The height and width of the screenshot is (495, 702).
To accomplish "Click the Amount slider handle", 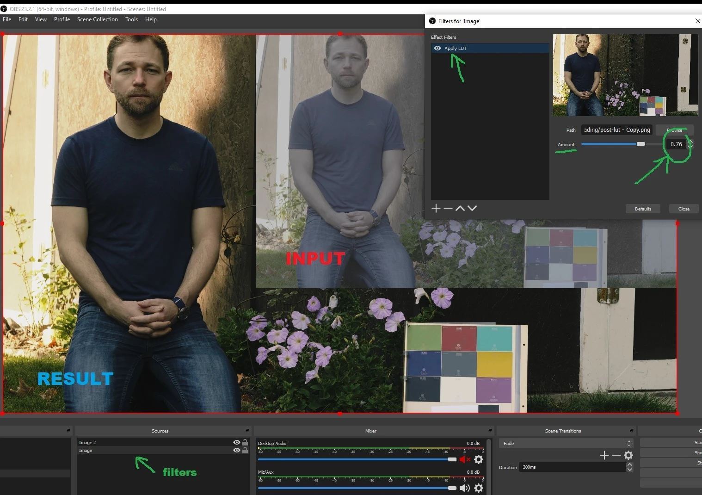I will click(x=640, y=144).
